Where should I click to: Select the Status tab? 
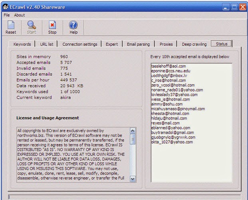coord(221,44)
